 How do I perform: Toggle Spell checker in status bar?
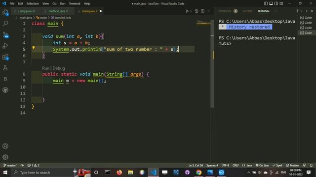(277, 165)
